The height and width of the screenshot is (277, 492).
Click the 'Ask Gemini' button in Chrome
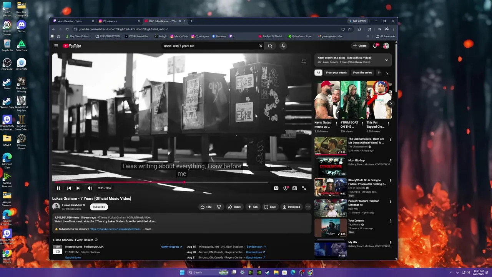coord(357,21)
